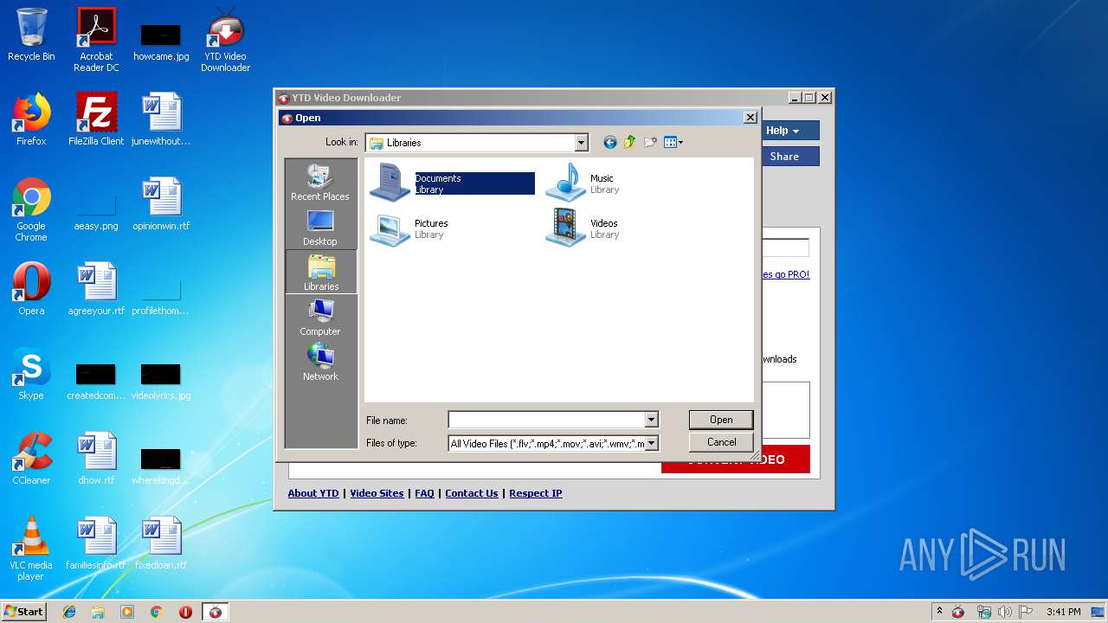Viewport: 1108px width, 623px height.
Task: Open the View Menu icon in the Open dialog
Action: [x=673, y=143]
